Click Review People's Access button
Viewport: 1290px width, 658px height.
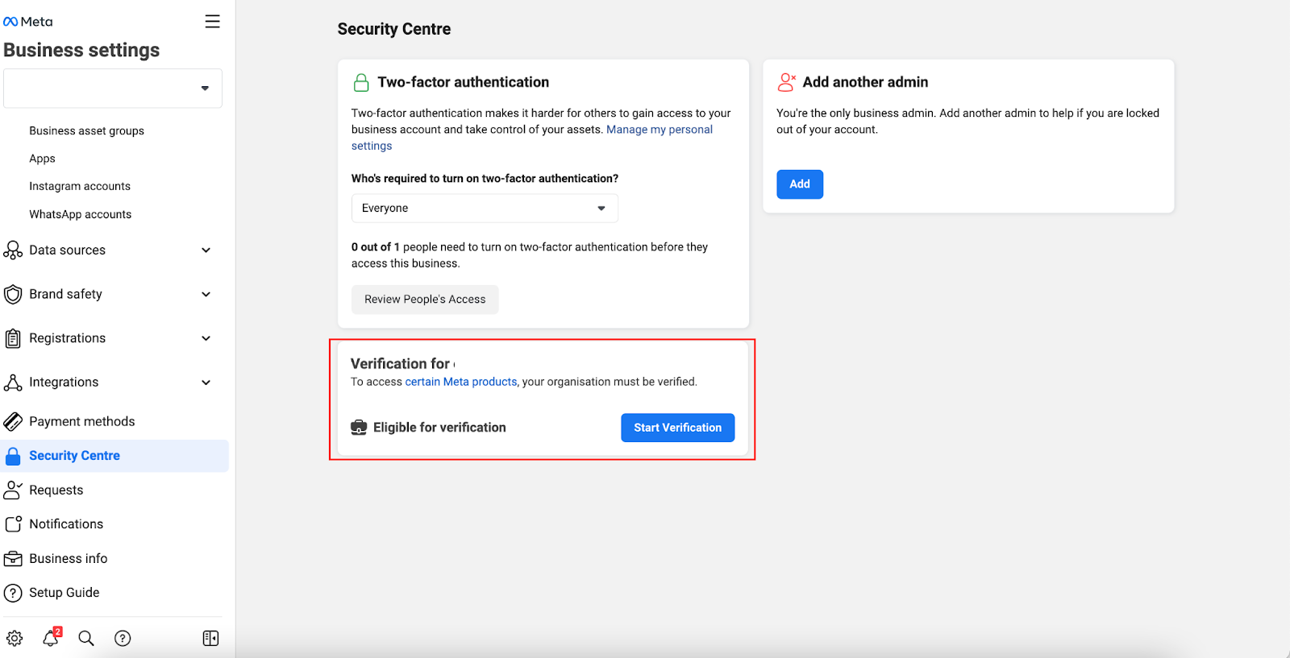pyautogui.click(x=425, y=300)
